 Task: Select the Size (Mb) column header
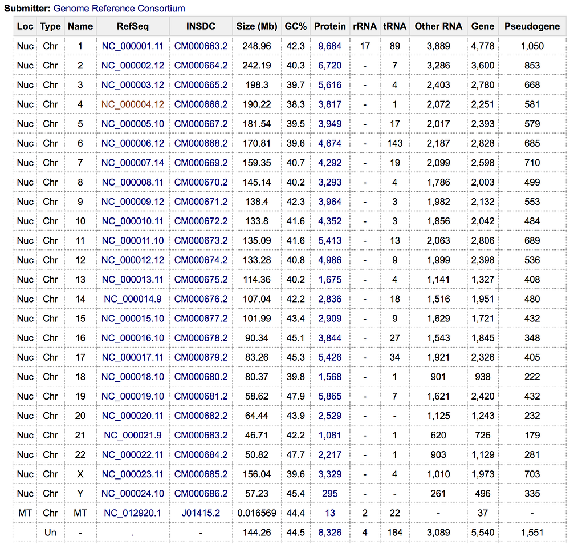click(x=256, y=27)
